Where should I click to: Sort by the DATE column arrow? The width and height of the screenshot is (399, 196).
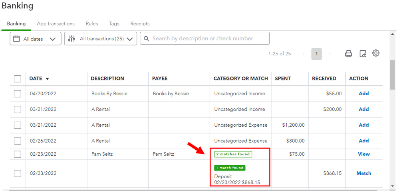[x=48, y=79]
